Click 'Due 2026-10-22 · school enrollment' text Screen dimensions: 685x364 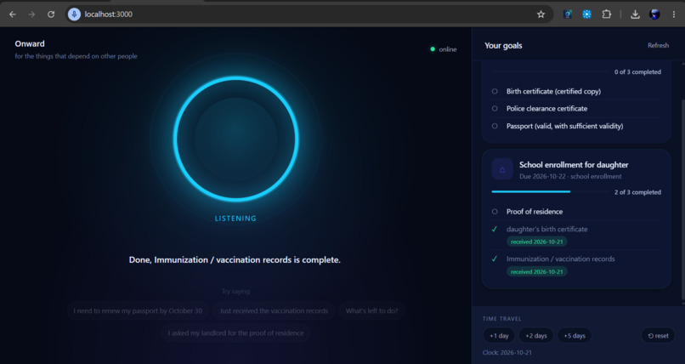(x=570, y=177)
